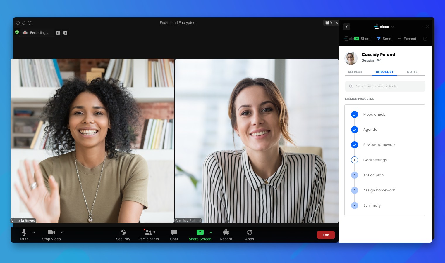
Task: Stop the recording
Action: 66,33
